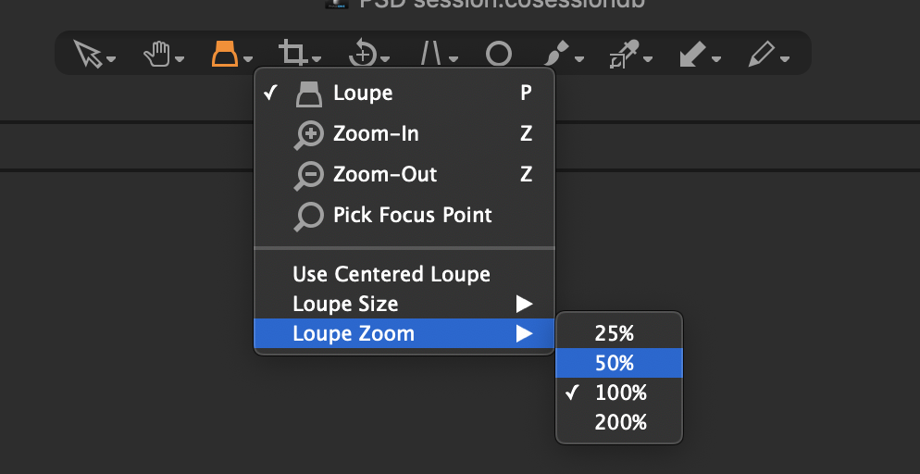
Task: Click the orange Loupe tool icon
Action: [x=225, y=54]
